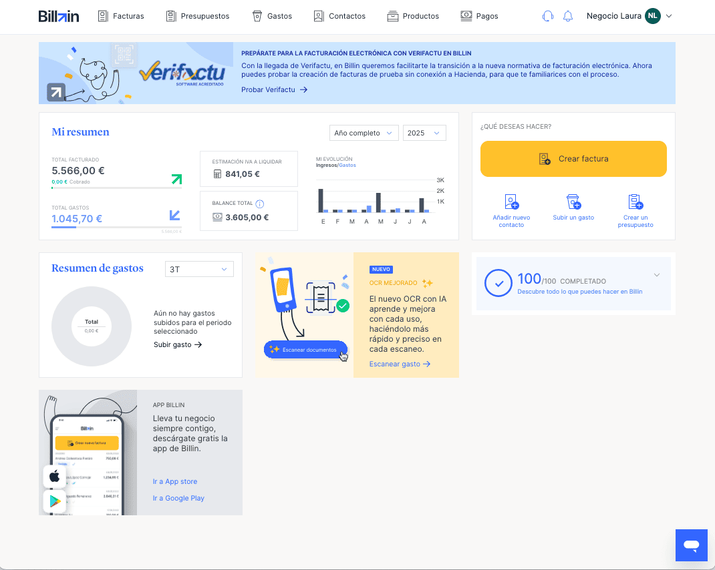715x570 pixels.
Task: Open the Pagos section
Action: 479,17
